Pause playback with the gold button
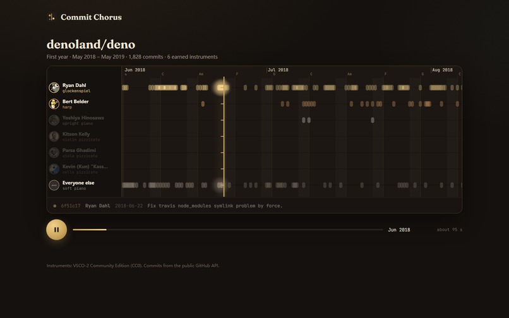 click(56, 230)
